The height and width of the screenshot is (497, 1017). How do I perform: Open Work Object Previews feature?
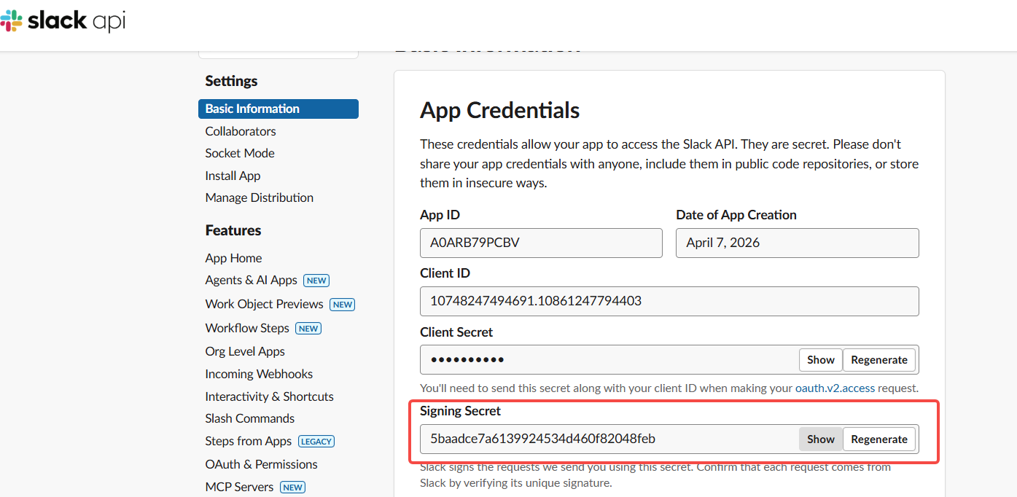click(264, 304)
